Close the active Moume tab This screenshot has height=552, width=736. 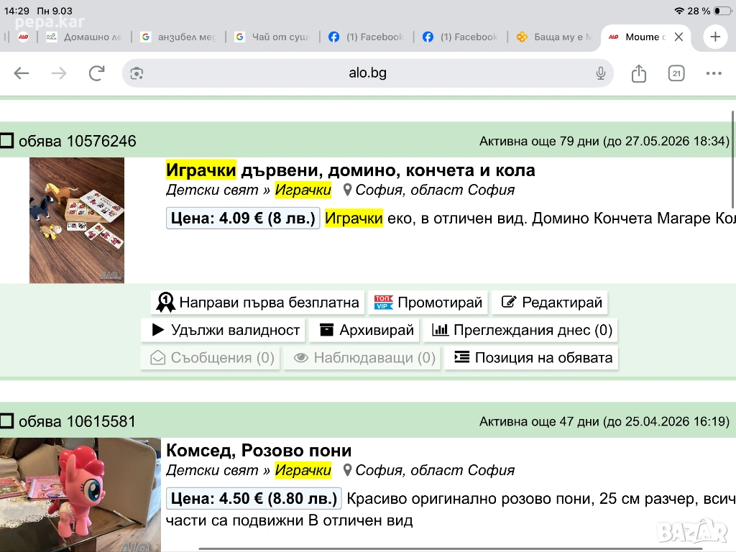pos(678,37)
